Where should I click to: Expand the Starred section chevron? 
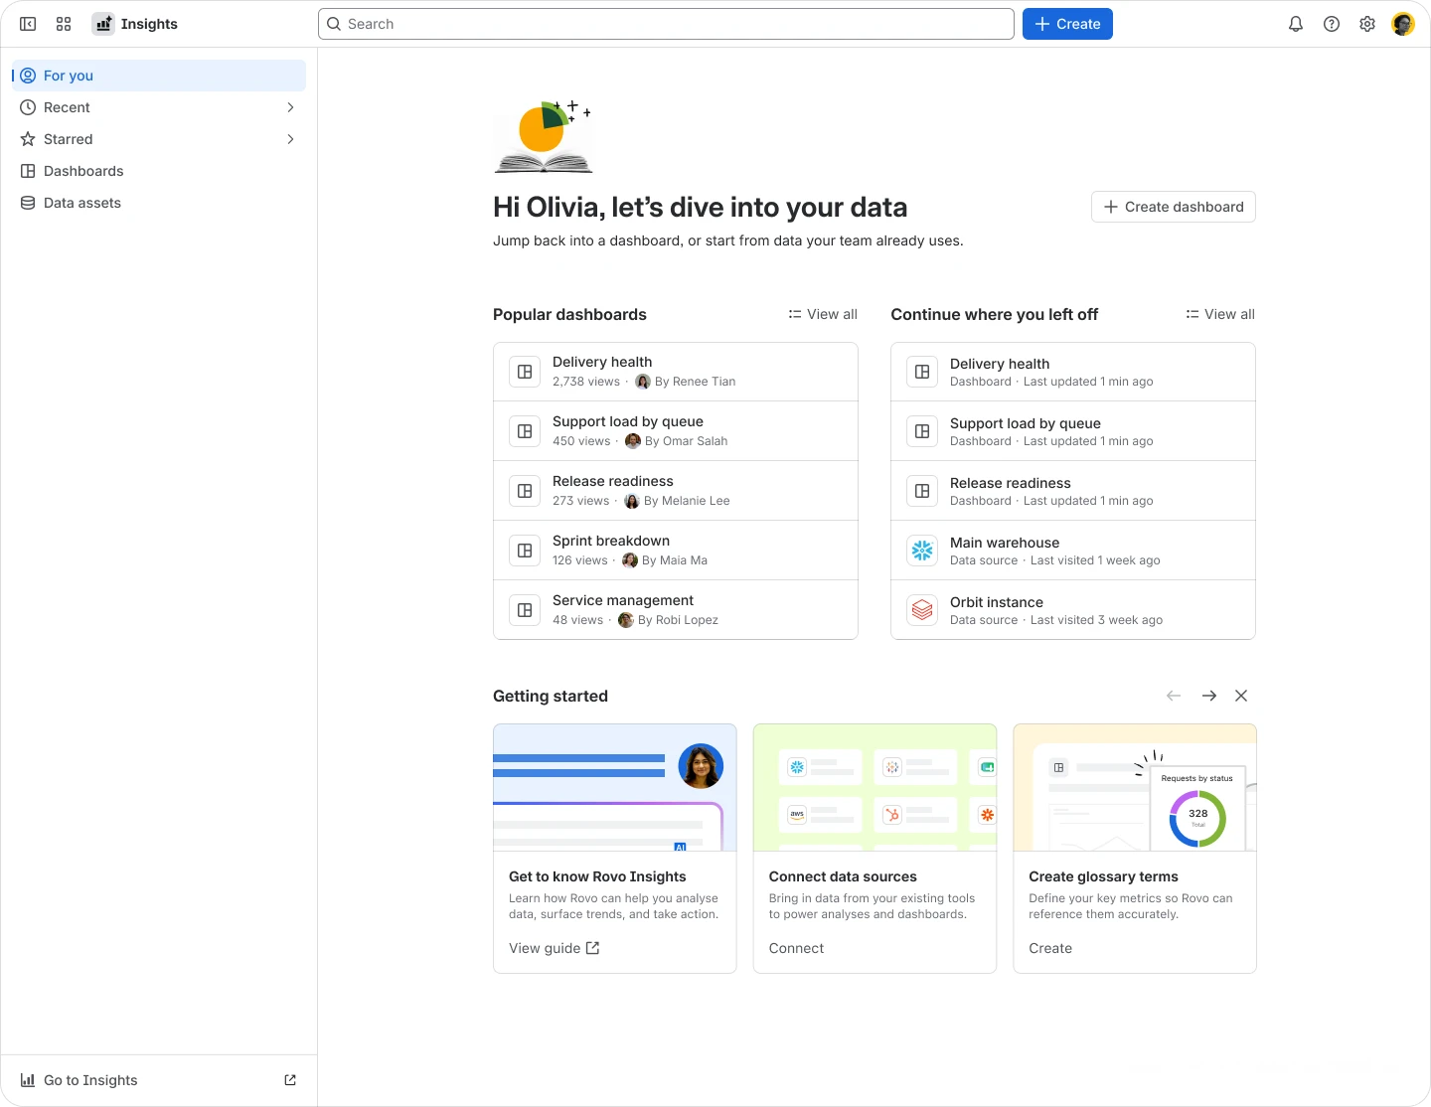(290, 139)
